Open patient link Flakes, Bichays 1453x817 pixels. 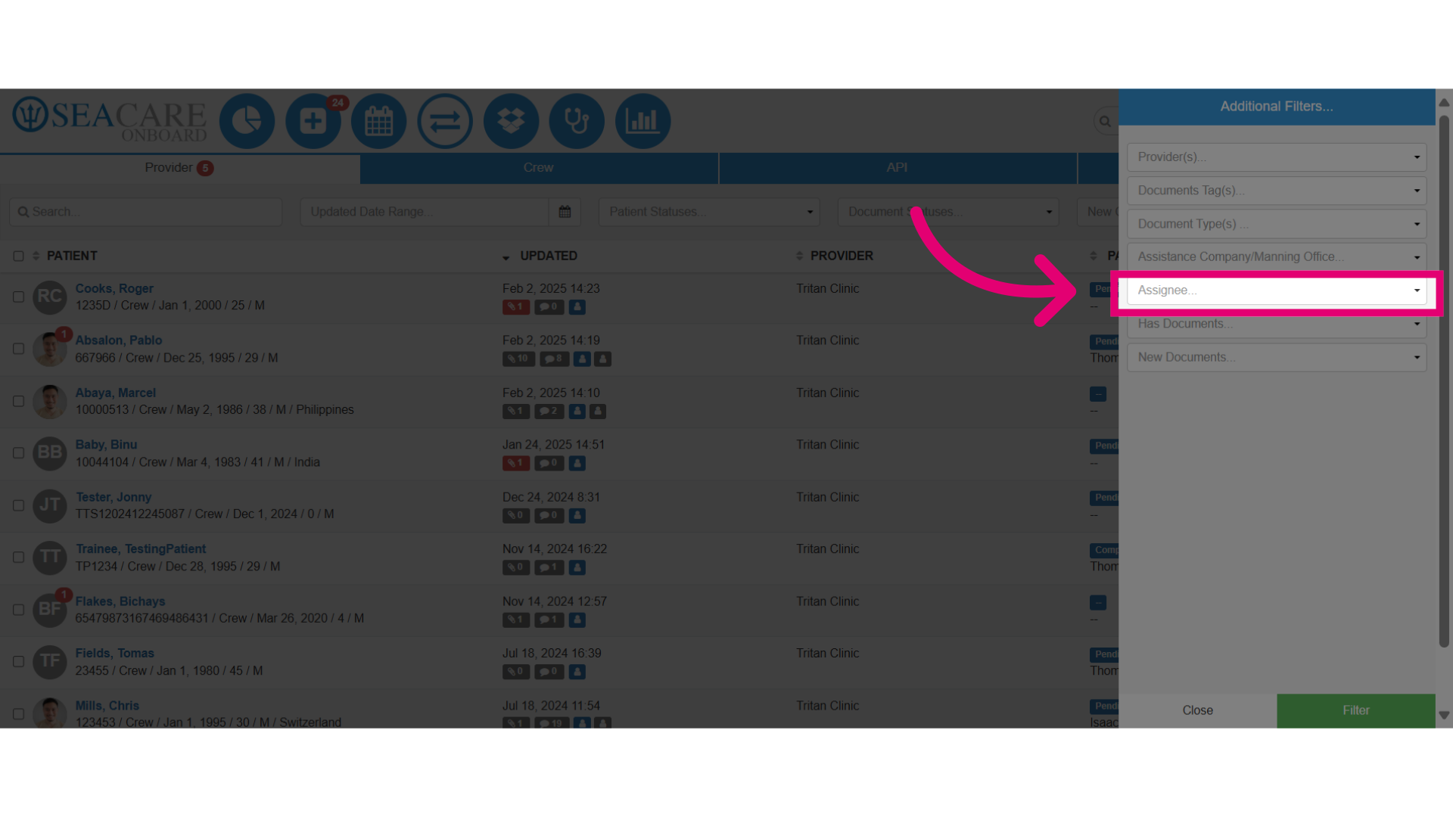point(120,601)
